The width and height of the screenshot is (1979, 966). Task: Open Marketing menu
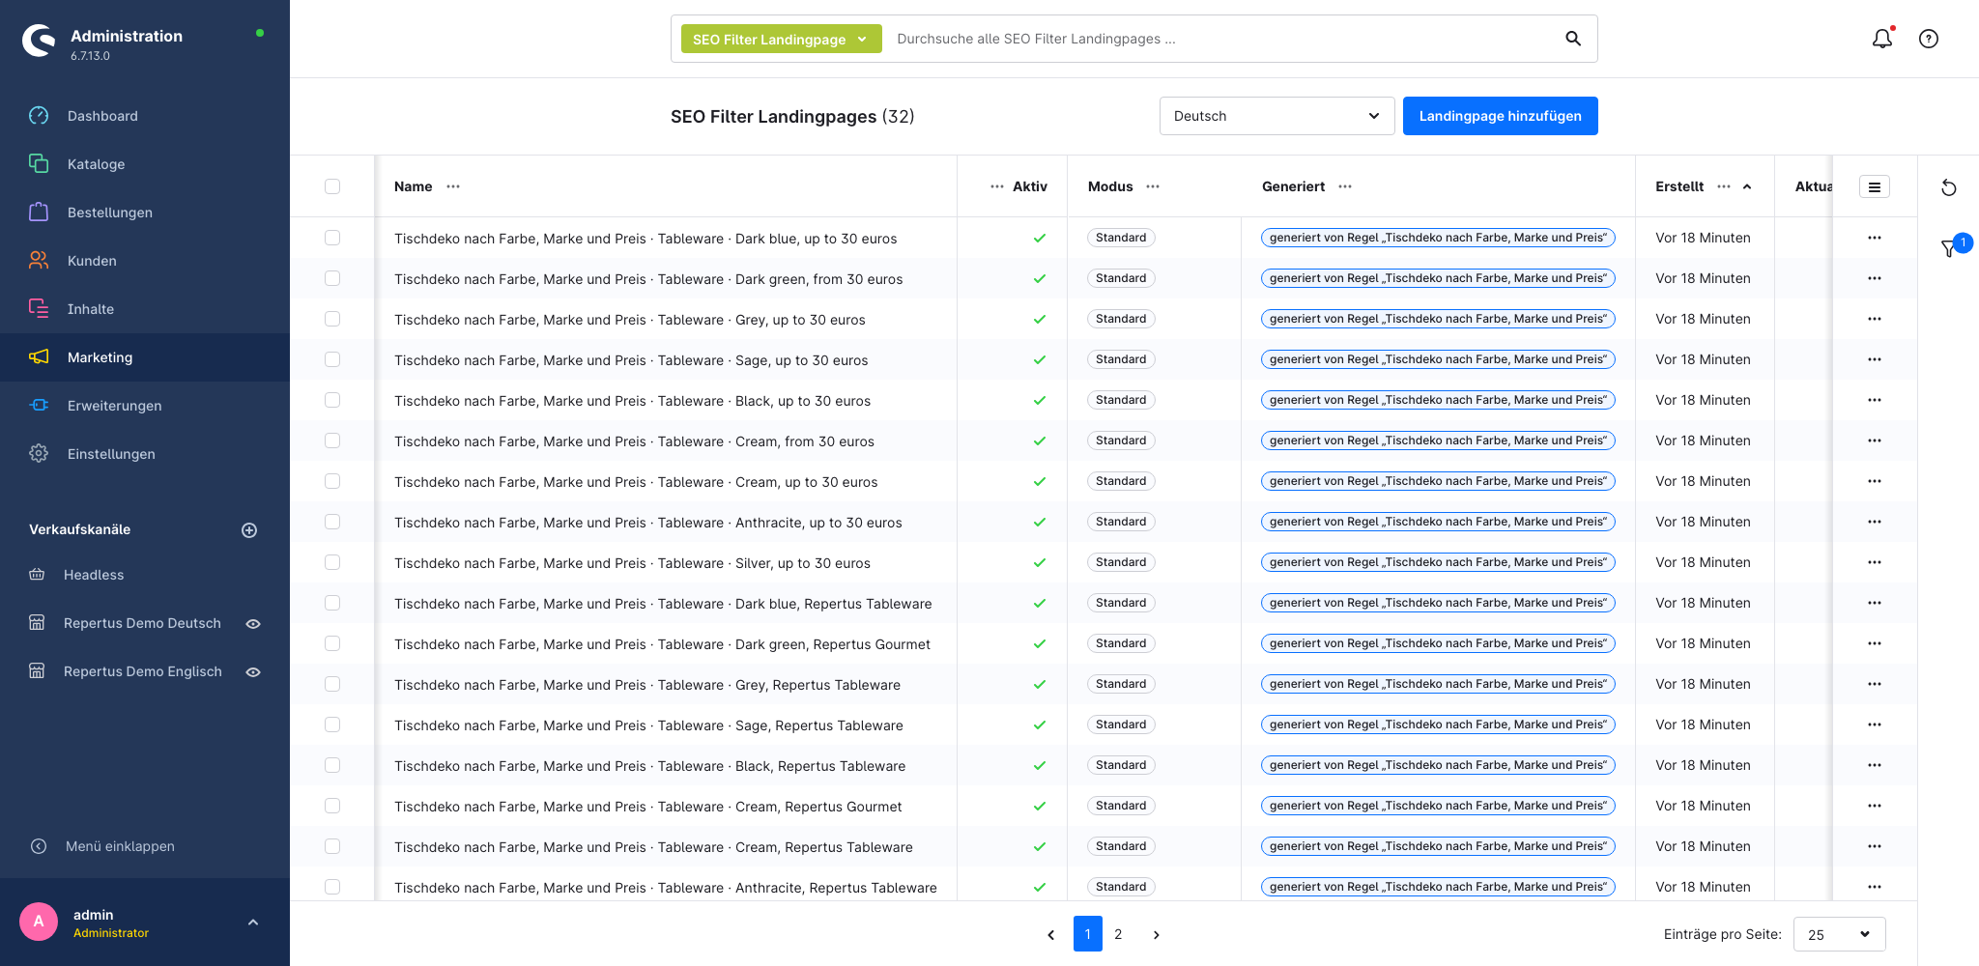tap(145, 357)
